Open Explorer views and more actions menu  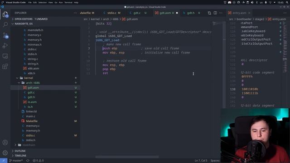click(75, 13)
